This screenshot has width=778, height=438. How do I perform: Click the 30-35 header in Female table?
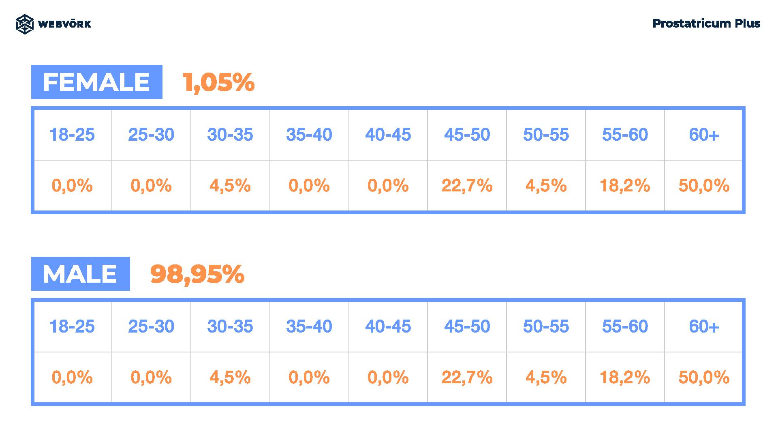click(x=230, y=135)
